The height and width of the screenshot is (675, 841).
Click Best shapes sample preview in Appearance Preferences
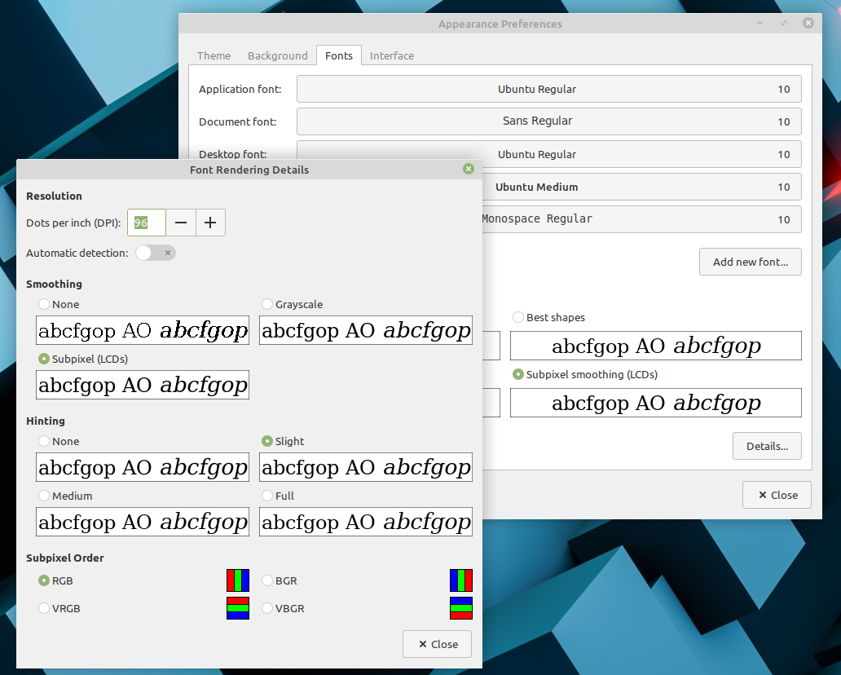[656, 346]
